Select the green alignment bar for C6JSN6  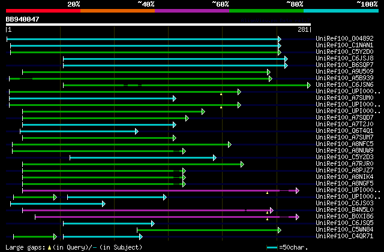click(187, 86)
